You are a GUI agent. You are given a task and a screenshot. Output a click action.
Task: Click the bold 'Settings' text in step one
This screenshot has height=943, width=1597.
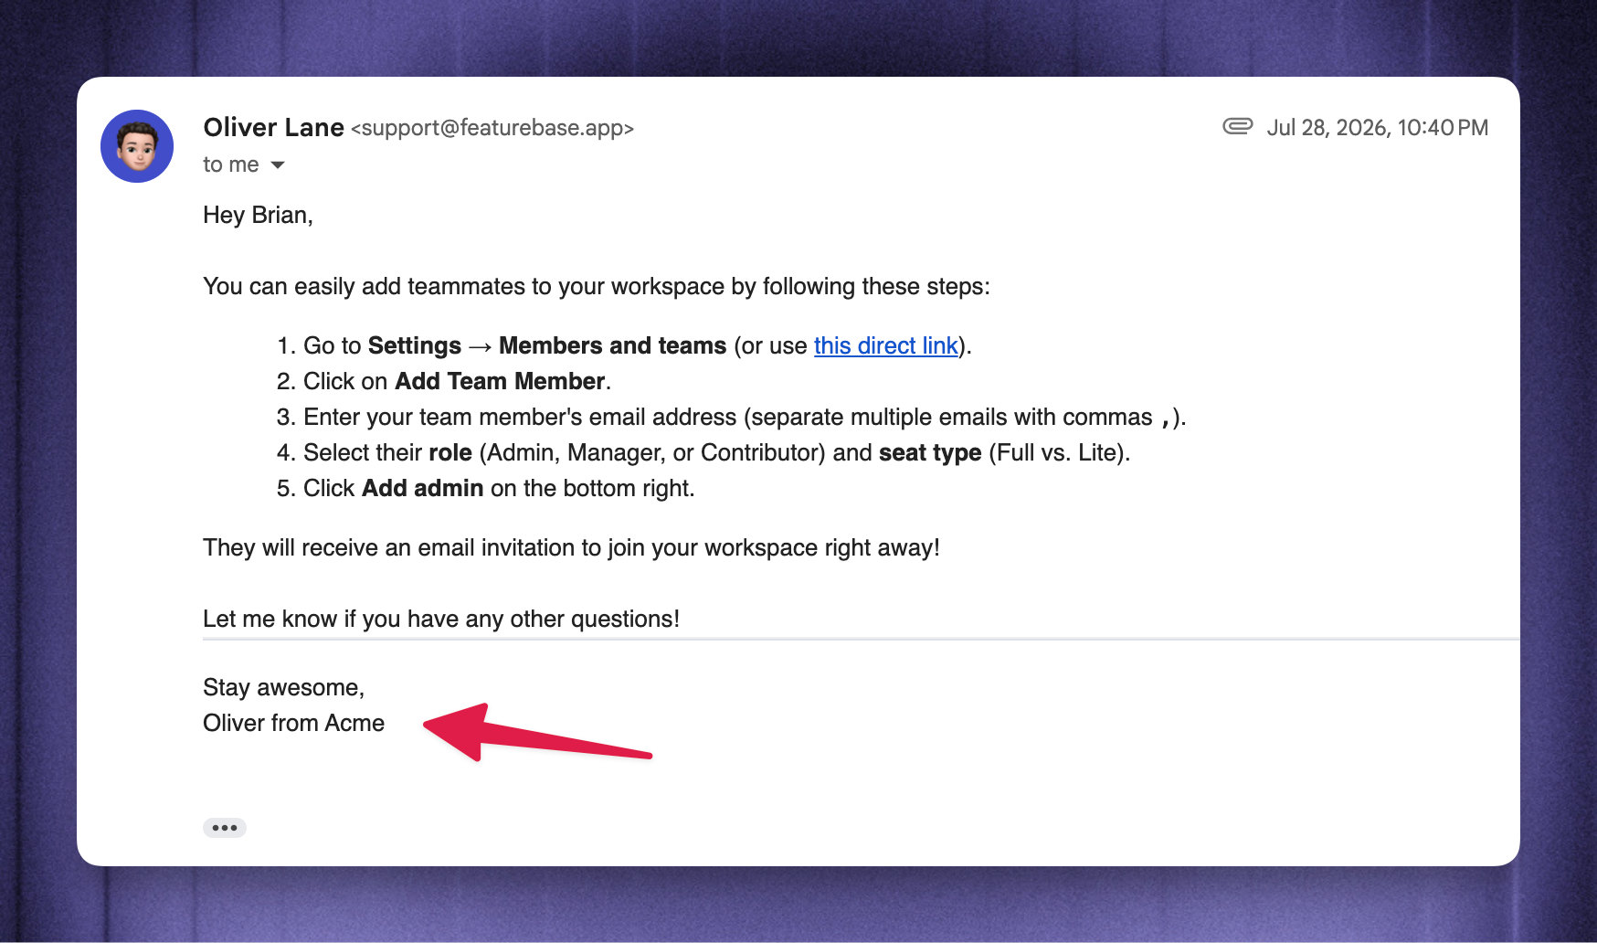click(415, 345)
